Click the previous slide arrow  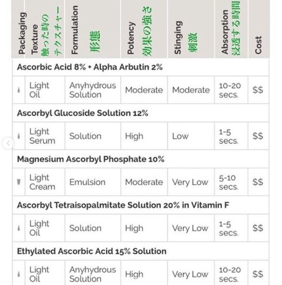click(x=8, y=143)
